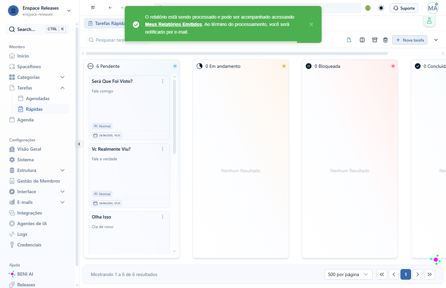Dismiss the green notification with X
Screen dimensions: 446x288
[x=311, y=24]
